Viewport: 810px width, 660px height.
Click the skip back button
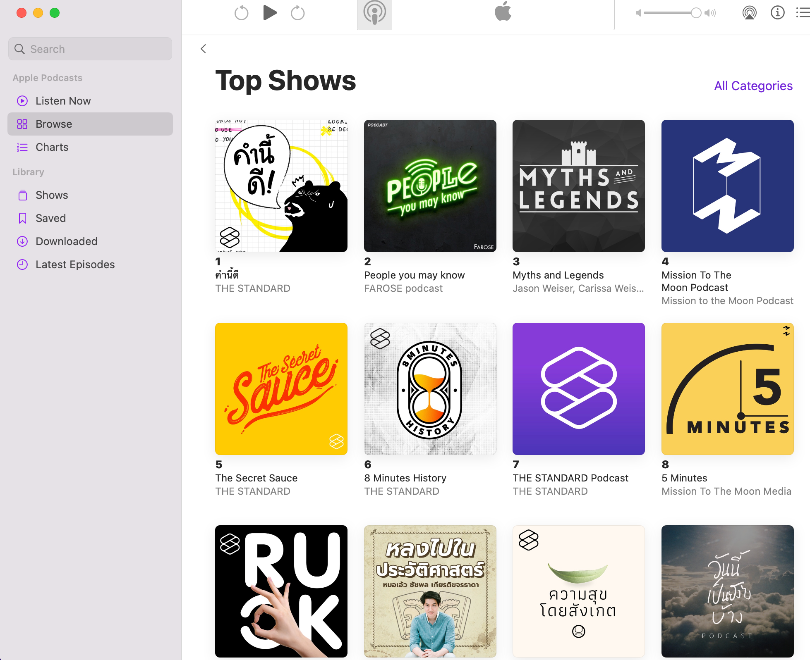click(242, 13)
